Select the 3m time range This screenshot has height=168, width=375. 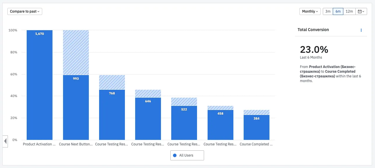click(328, 11)
